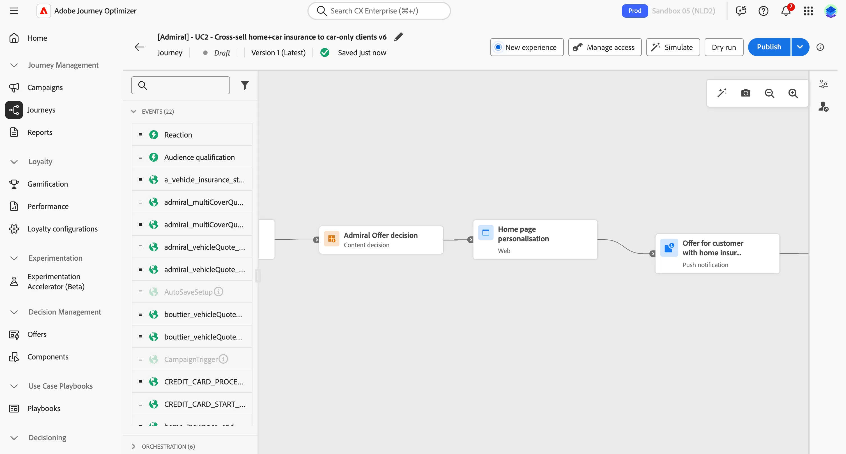Click the filter funnel icon
Screen dimensions: 846x454
coord(245,85)
